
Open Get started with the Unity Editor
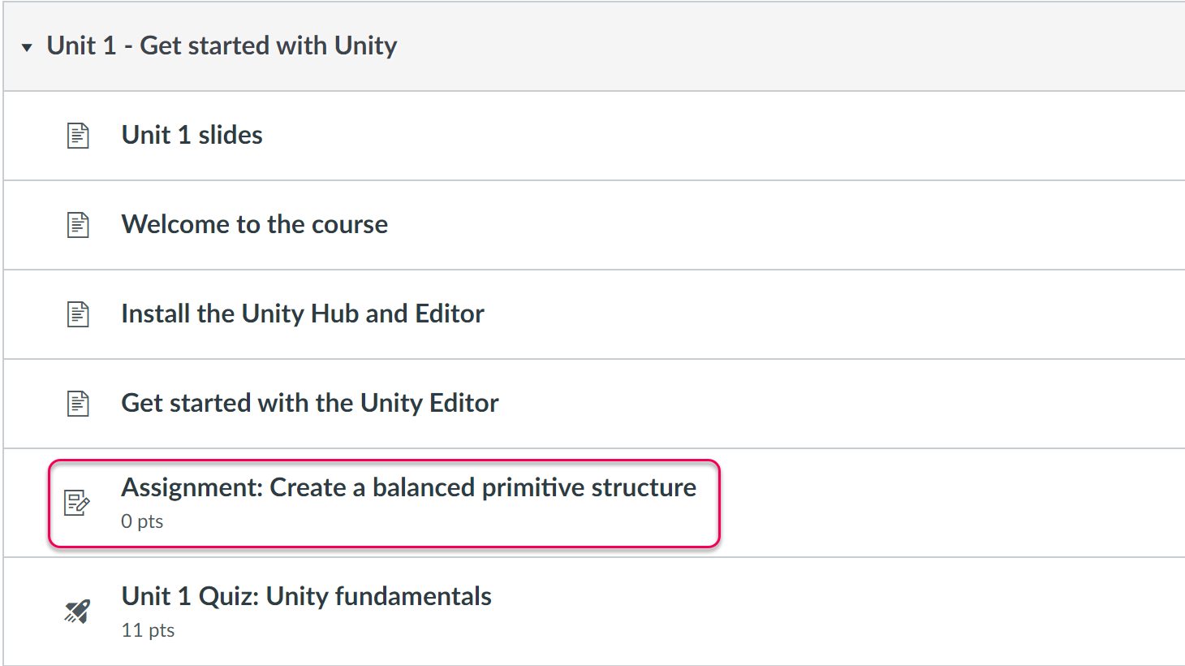(309, 403)
